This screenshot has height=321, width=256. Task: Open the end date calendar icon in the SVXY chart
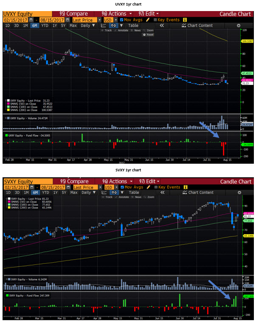point(68,187)
